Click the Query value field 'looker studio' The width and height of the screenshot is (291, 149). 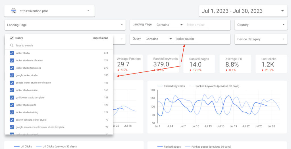(186, 39)
